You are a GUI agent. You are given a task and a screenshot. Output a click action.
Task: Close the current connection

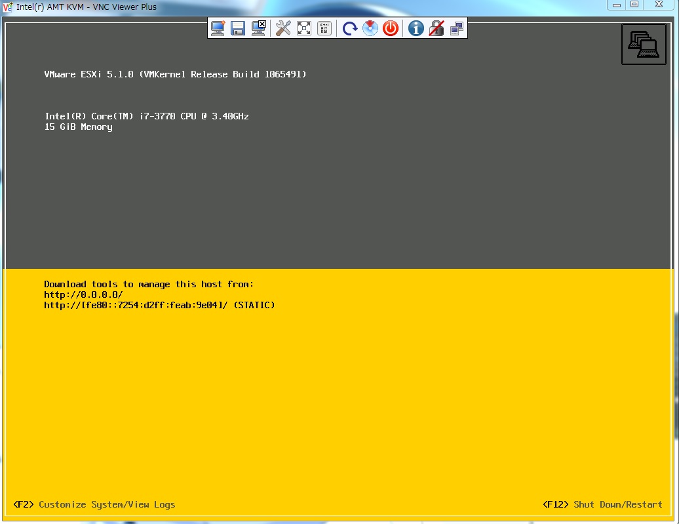click(258, 28)
